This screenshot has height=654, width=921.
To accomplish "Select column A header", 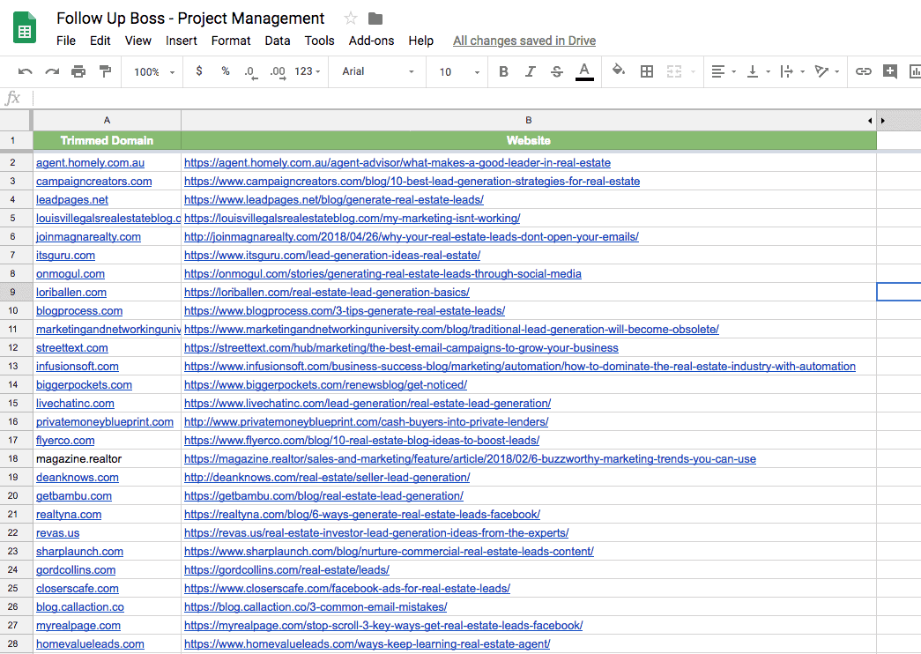I will coord(107,120).
